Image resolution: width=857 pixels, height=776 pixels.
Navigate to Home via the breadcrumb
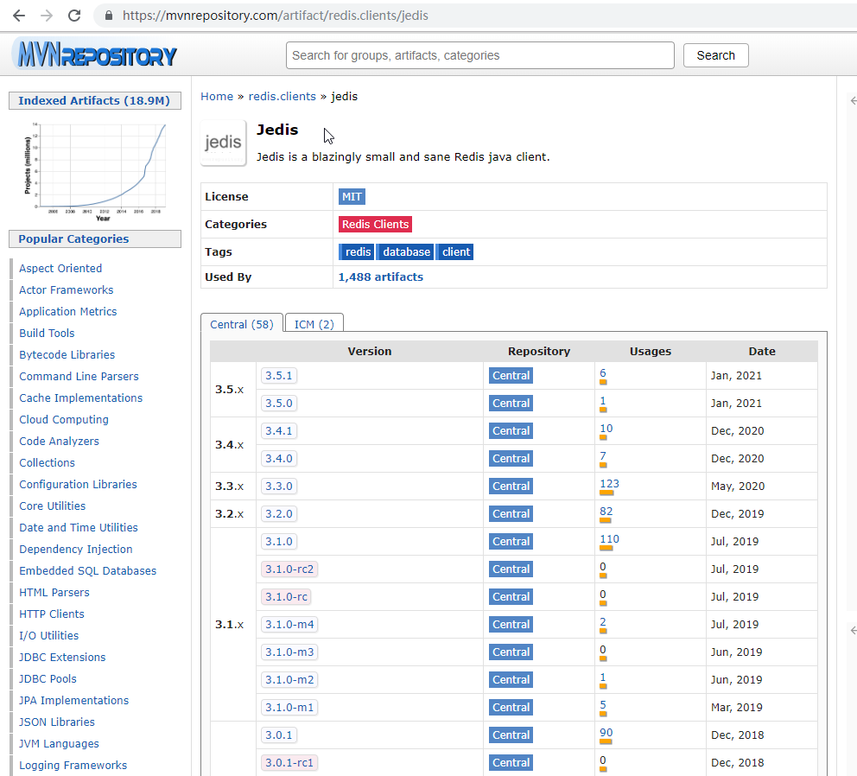tap(217, 96)
